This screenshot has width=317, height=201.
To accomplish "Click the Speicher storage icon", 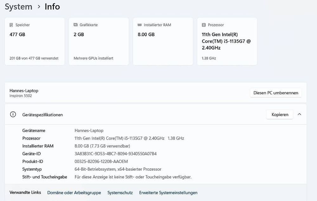I will 11,25.
